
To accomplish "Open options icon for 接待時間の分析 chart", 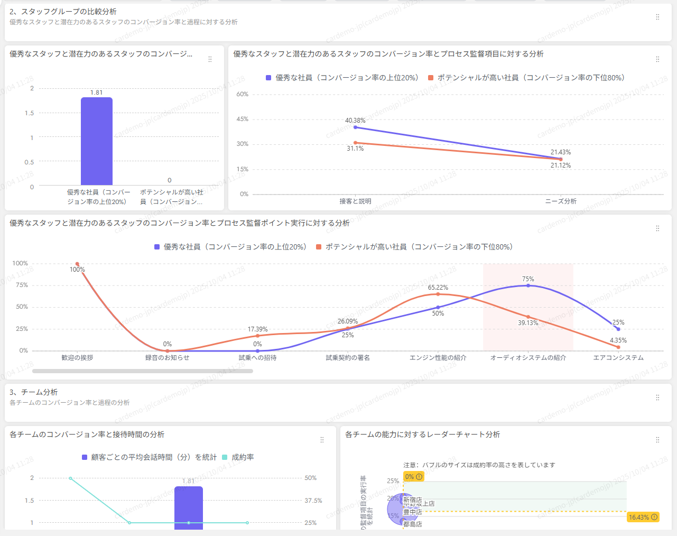I will point(322,440).
